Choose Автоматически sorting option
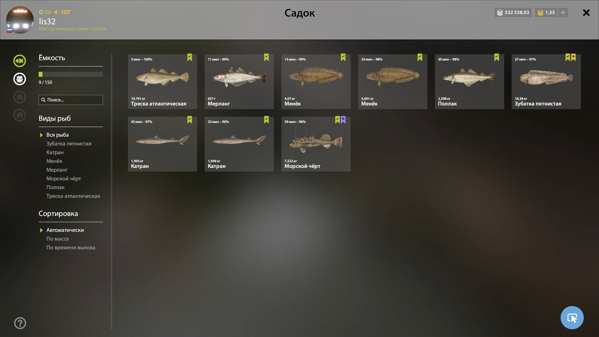Image resolution: width=599 pixels, height=337 pixels. [x=65, y=230]
